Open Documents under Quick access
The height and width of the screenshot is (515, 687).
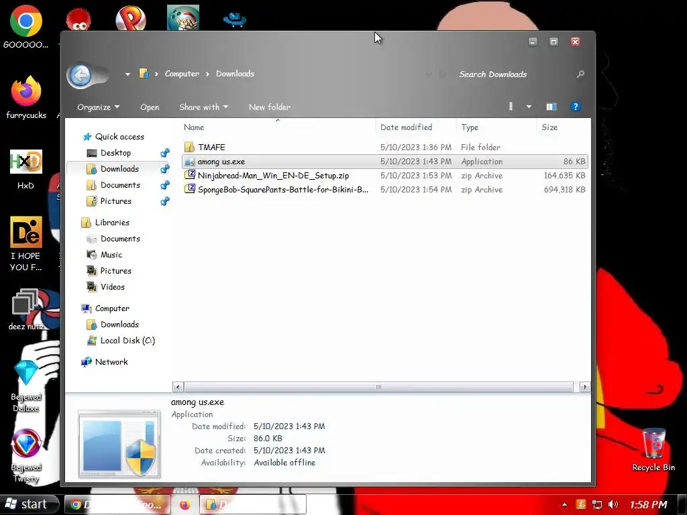120,185
